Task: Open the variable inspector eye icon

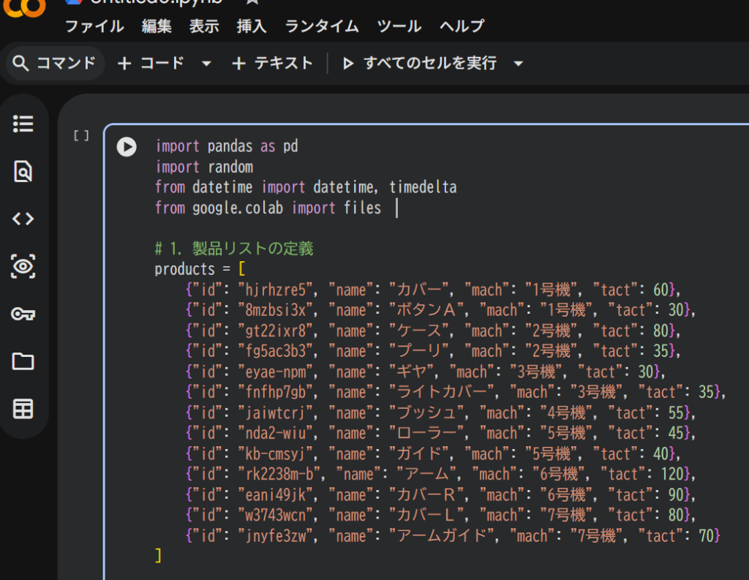Action: (x=23, y=266)
